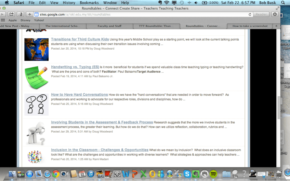290x181 pixels.
Task: Click the Share button in Safari toolbar
Action: 11,14
